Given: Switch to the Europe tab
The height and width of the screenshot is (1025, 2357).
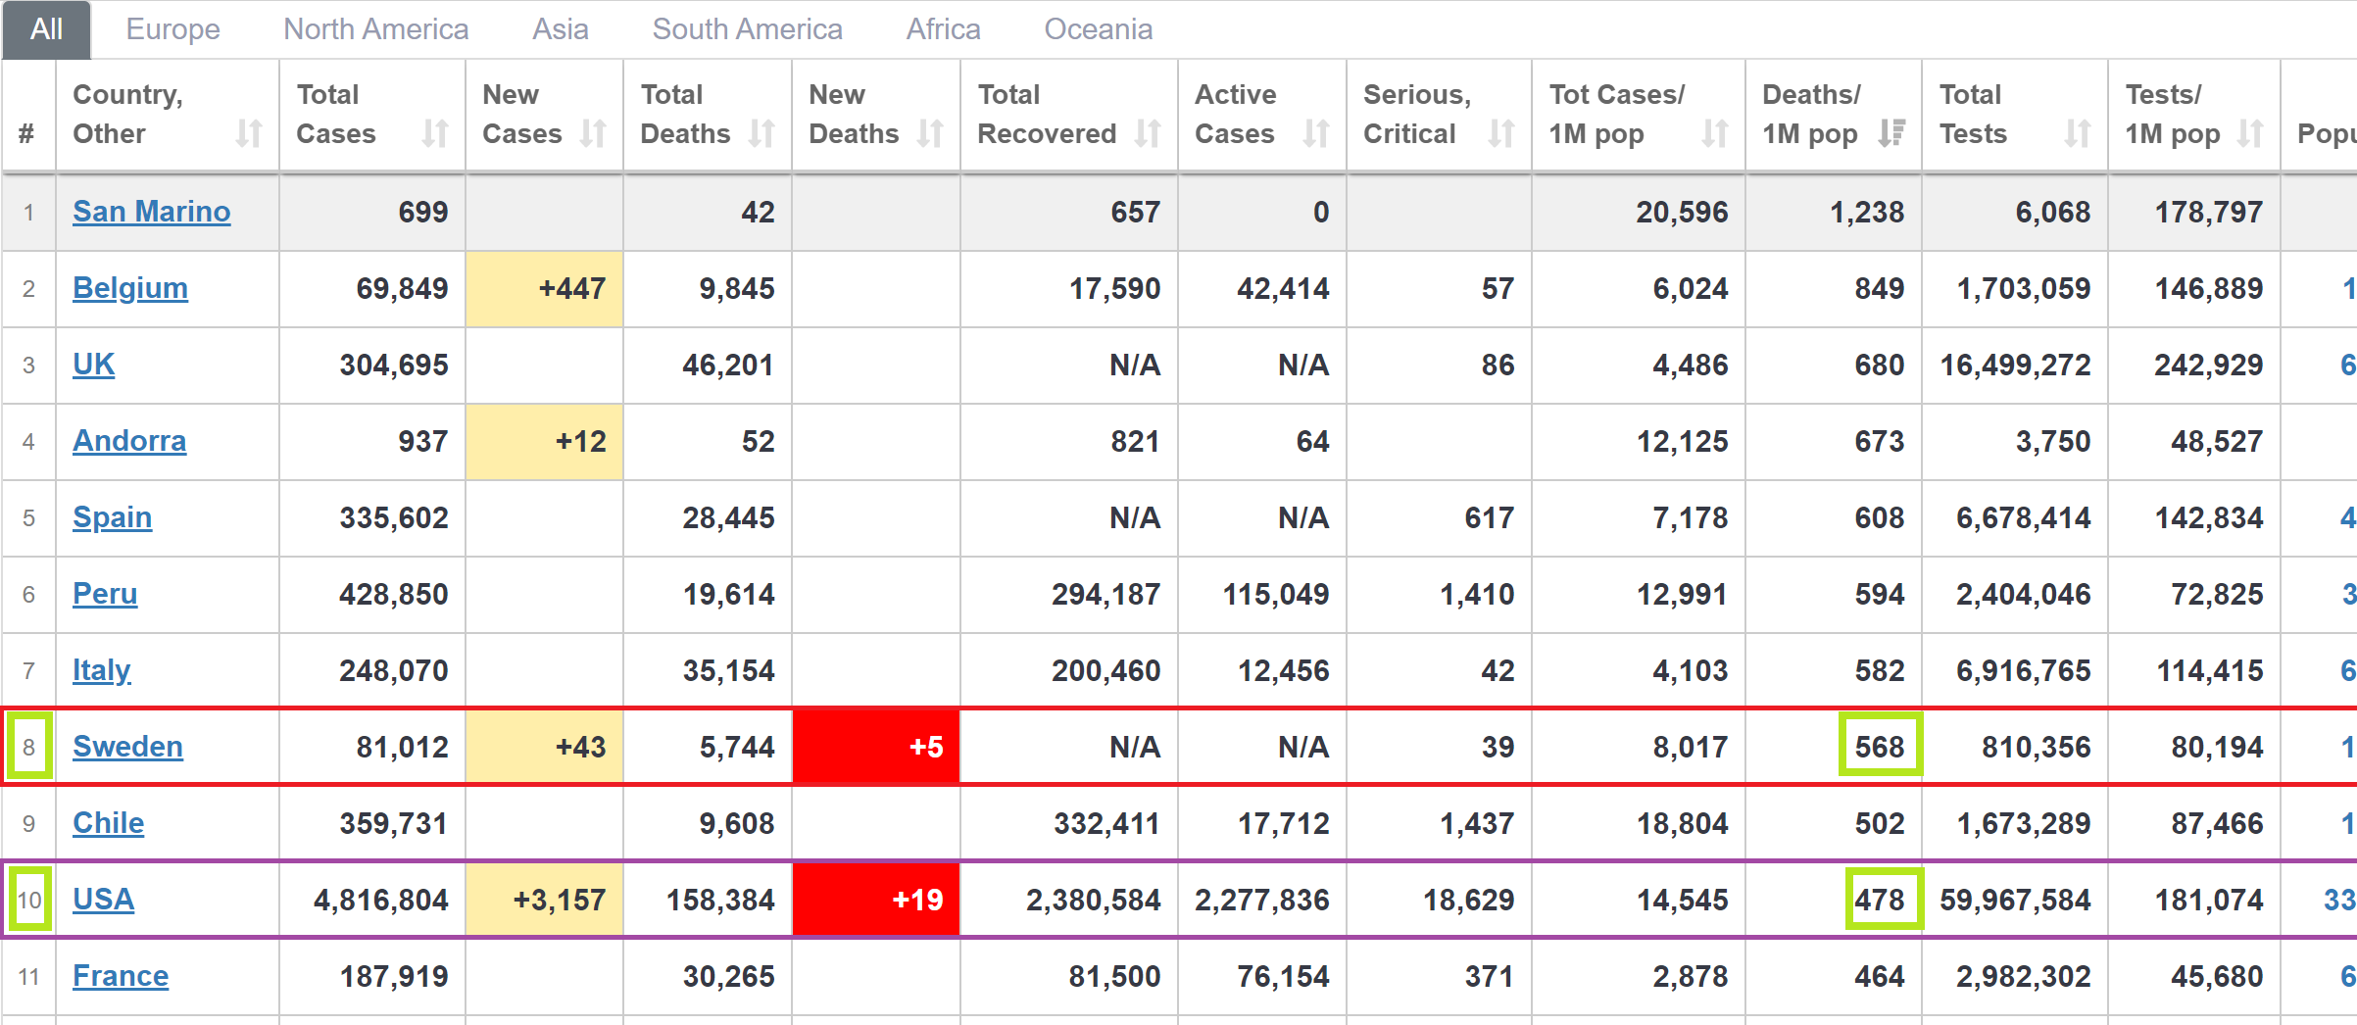Looking at the screenshot, I should pyautogui.click(x=173, y=29).
